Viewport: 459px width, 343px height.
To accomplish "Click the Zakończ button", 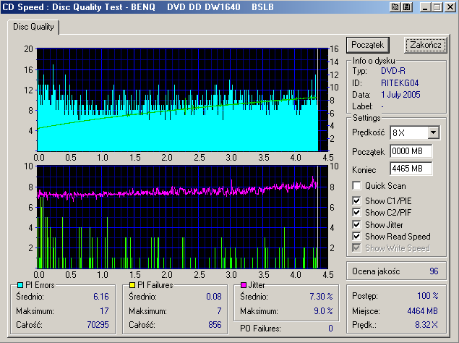I will click(425, 45).
